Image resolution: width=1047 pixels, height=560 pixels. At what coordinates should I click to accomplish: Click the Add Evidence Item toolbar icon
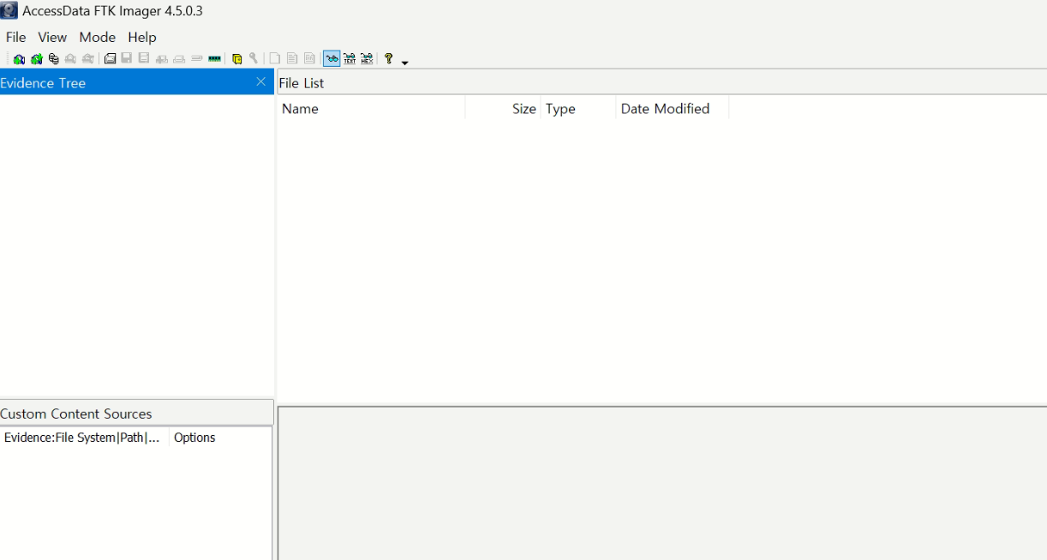tap(19, 59)
